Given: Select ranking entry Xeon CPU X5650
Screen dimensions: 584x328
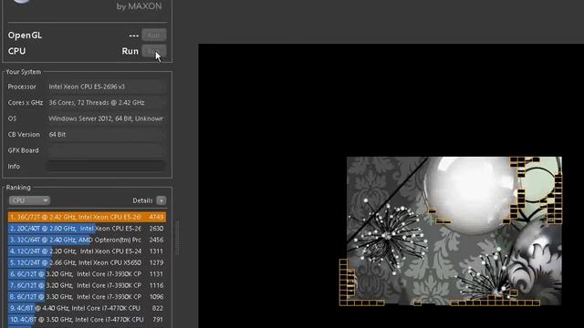Looking at the screenshot, I should pyautogui.click(x=87, y=262).
